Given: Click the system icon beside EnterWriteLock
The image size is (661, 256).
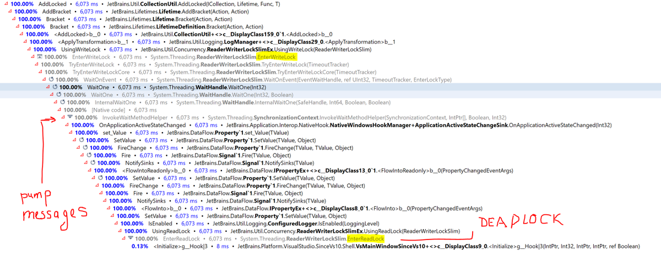Looking at the screenshot, I should [x=39, y=57].
